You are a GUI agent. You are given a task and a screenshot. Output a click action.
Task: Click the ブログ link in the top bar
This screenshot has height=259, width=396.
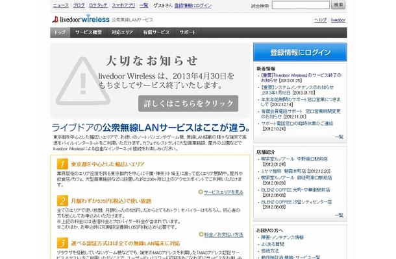79,5
